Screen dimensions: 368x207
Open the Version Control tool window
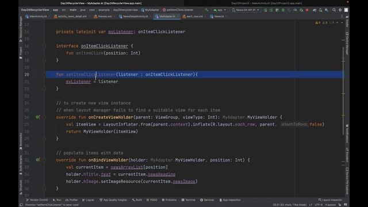pyautogui.click(x=37, y=200)
